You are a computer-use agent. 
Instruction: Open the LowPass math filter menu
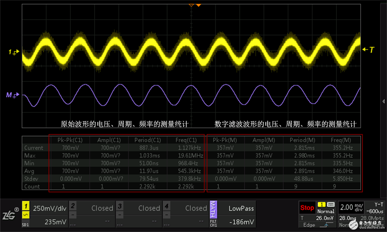(241, 208)
